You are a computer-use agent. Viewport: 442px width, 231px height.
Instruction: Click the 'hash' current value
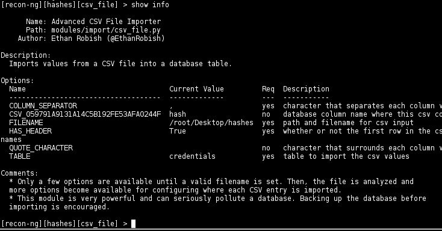click(178, 114)
